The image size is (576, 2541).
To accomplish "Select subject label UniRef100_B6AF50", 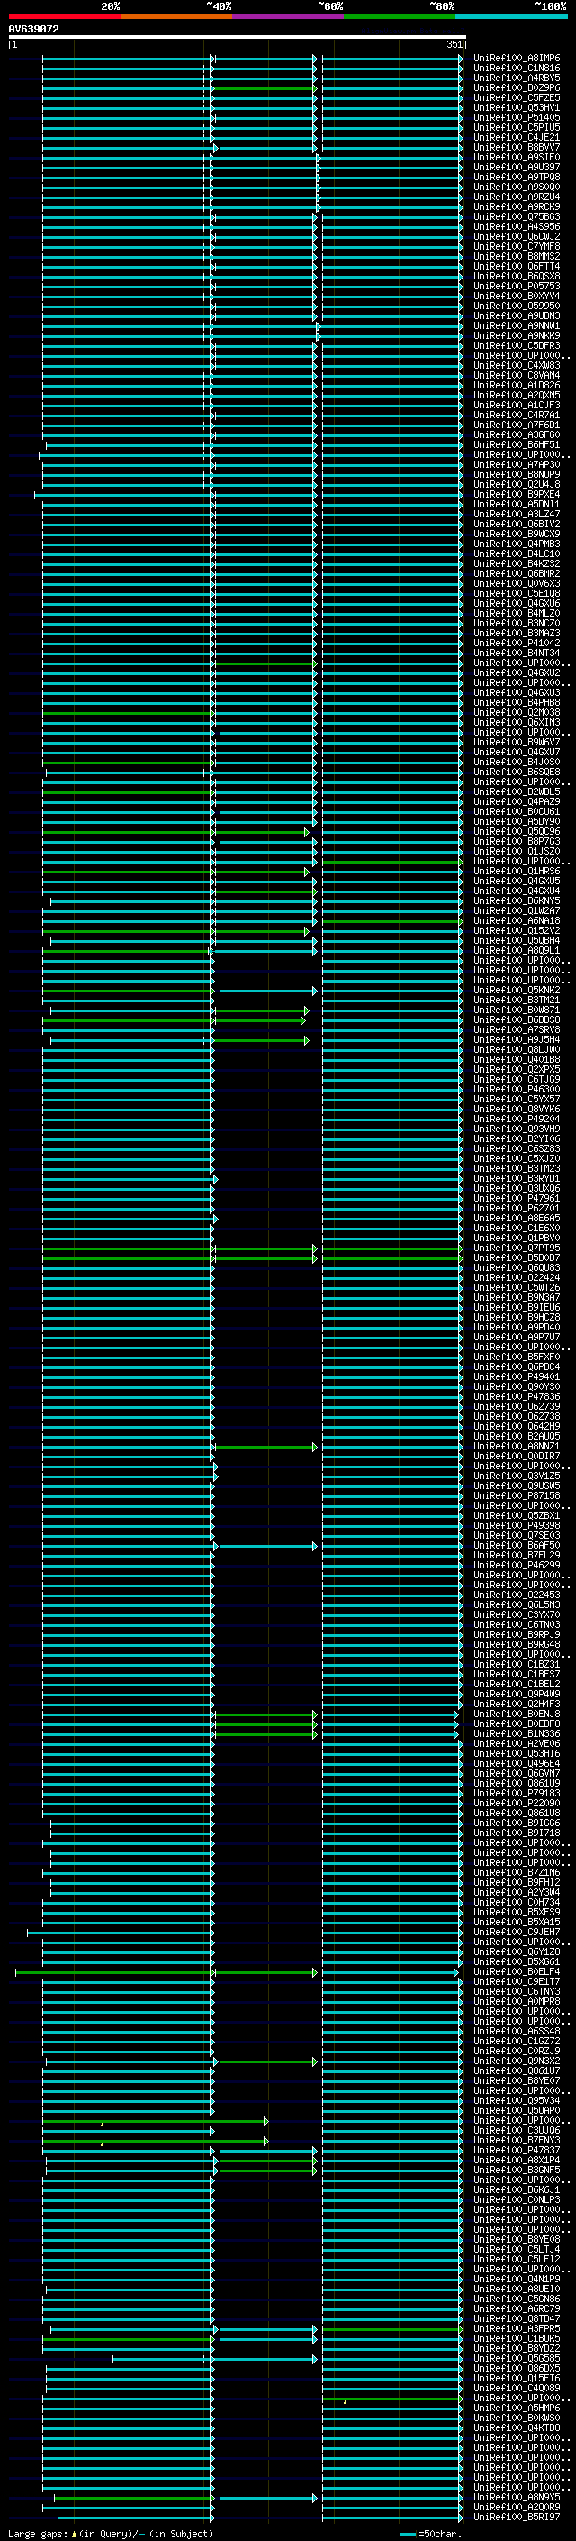I will point(517,1545).
